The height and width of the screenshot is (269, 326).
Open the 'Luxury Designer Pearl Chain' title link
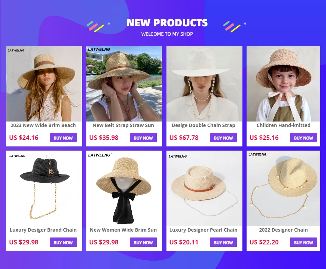tap(203, 230)
